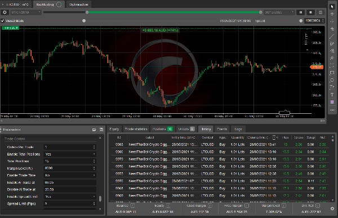
Task: Open the purple drawing color swatch
Action: [x=332, y=102]
